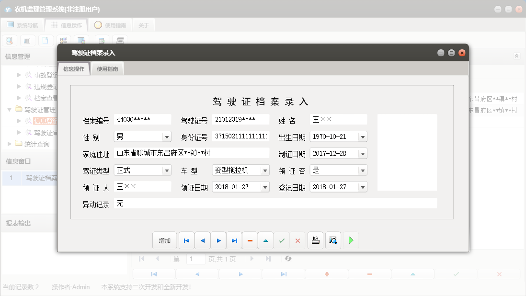The image size is (526, 296).
Task: Open print preview in the dialog toolbar
Action: pyautogui.click(x=332, y=240)
